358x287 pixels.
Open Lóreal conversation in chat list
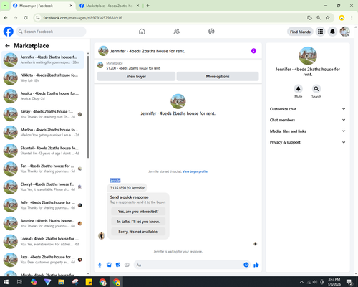click(x=43, y=241)
